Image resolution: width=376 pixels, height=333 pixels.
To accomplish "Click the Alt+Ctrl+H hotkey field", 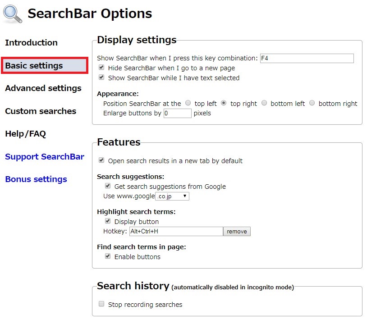I will click(176, 231).
